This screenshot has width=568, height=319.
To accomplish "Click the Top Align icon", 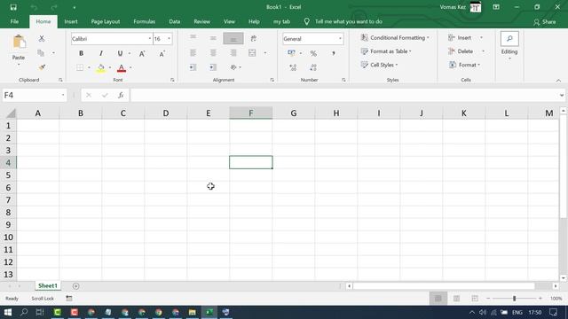I will [193, 37].
